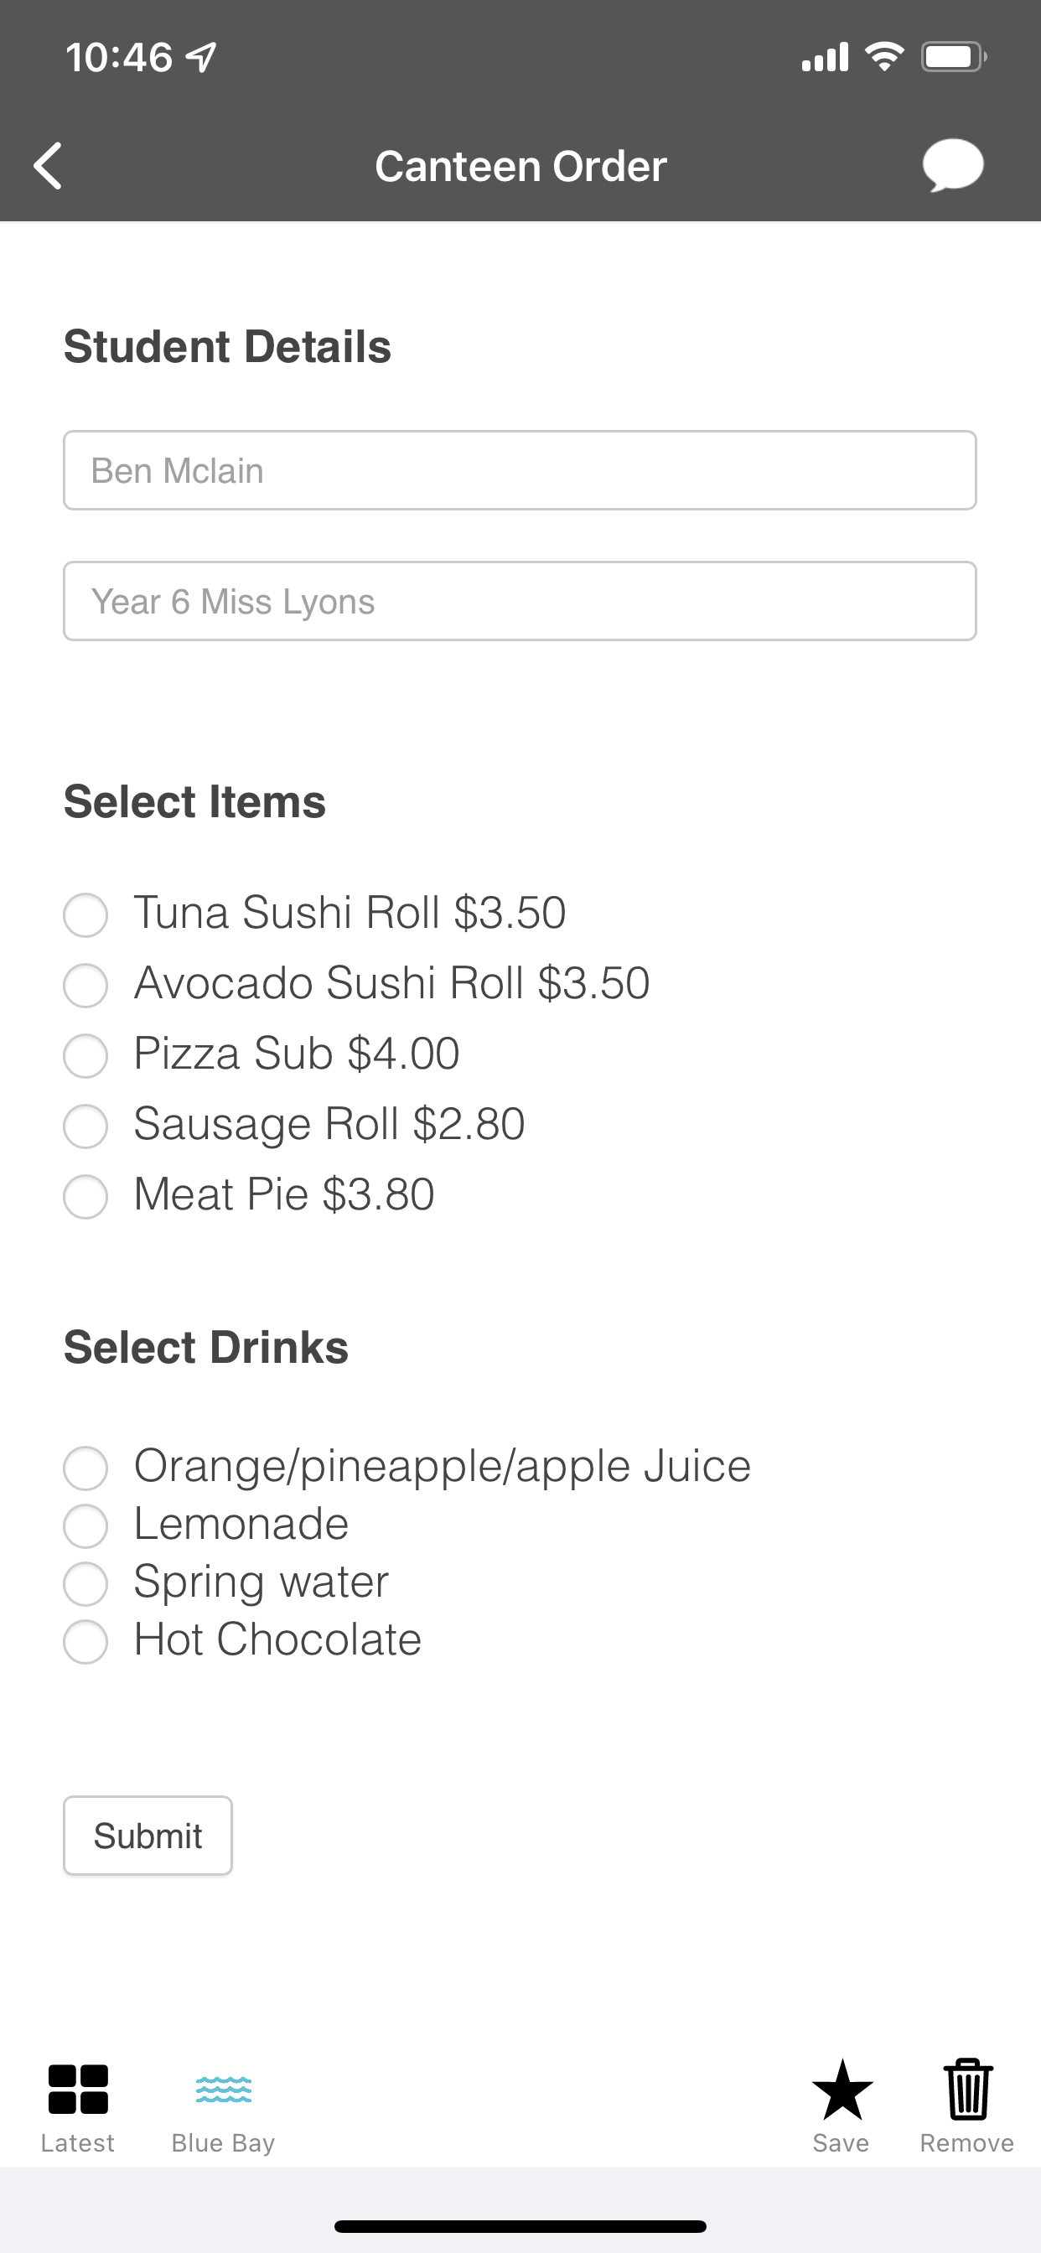Tap the Wi-Fi status icon
The height and width of the screenshot is (2253, 1041).
[x=884, y=57]
